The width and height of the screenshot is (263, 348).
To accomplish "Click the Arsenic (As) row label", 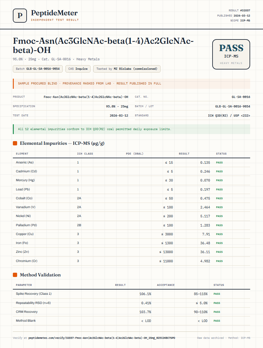I will tap(24, 163).
